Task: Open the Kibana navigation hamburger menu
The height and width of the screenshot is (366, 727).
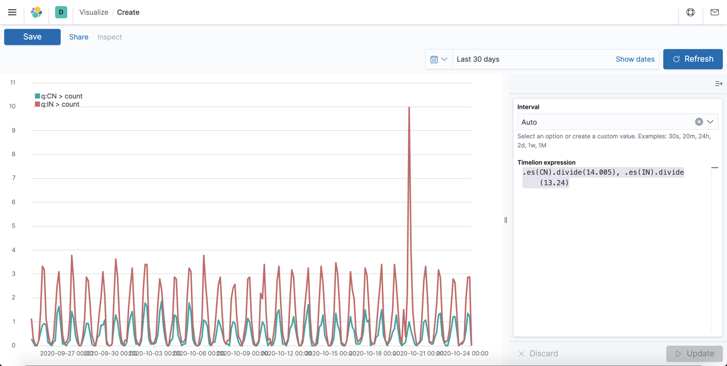Action: point(12,12)
